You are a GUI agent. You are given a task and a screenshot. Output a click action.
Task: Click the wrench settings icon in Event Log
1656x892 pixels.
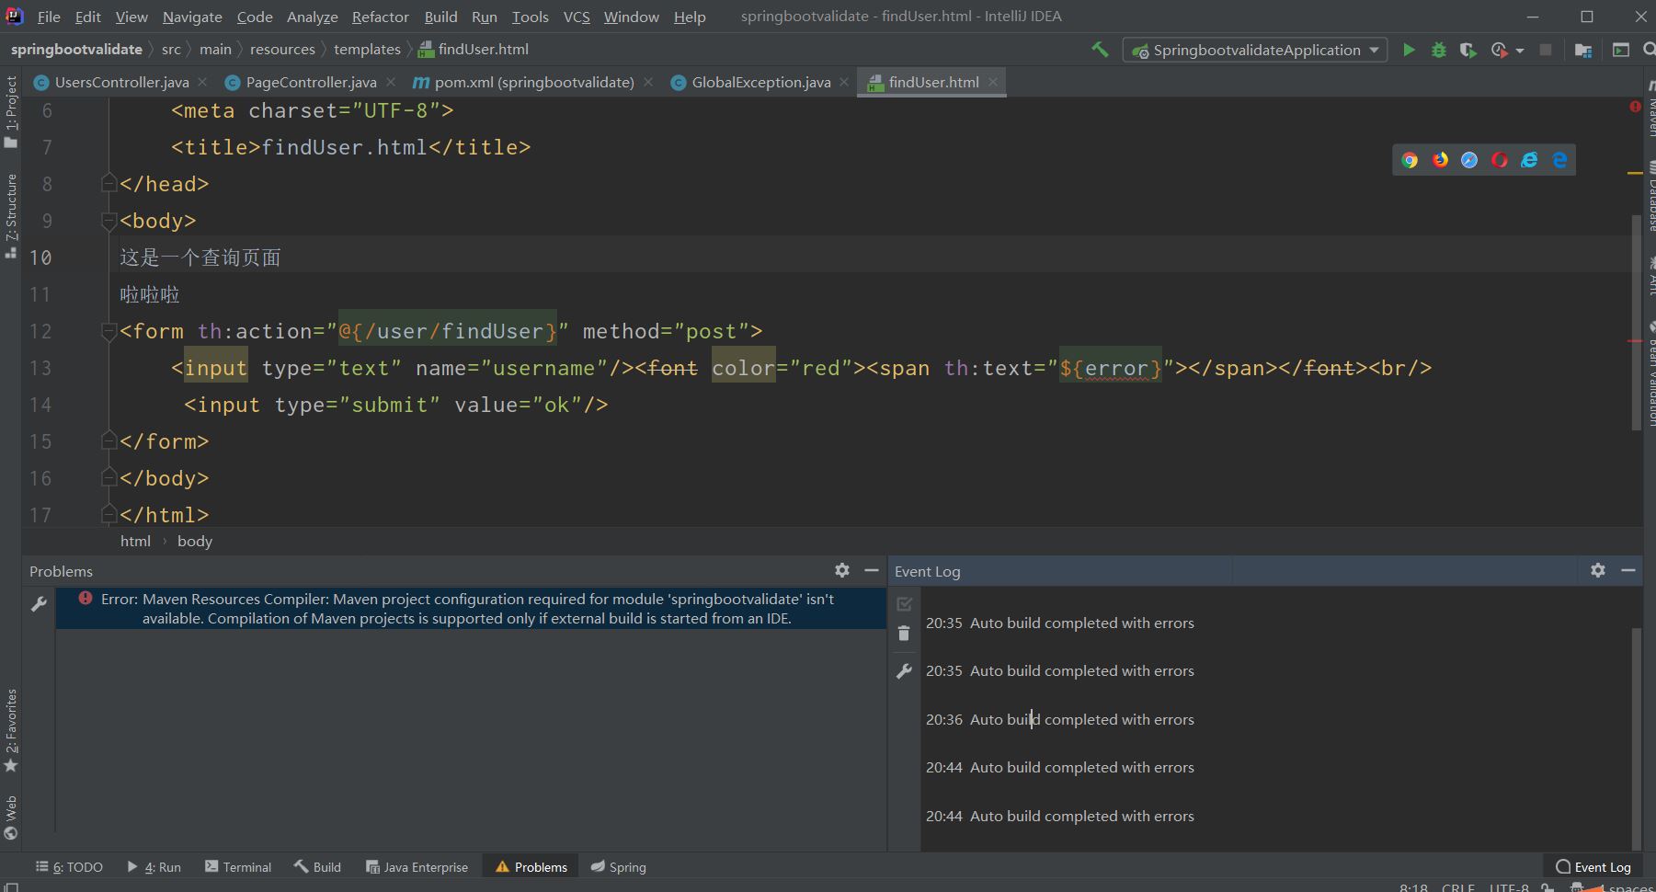pos(904,671)
